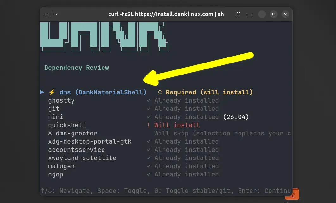Screen dimensions: 336x203
Task: Minimize the terminal window
Action: coord(262,14)
